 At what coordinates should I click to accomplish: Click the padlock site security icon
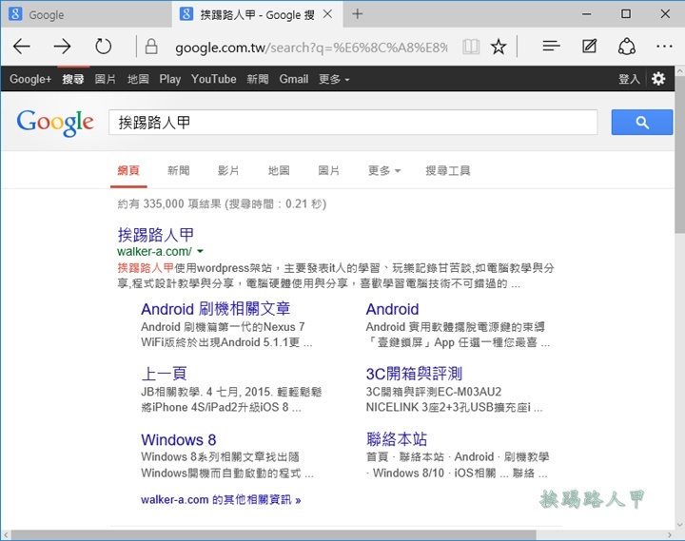151,47
